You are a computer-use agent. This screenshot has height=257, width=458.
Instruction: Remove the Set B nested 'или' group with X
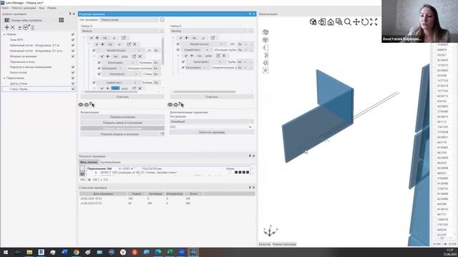point(224,56)
